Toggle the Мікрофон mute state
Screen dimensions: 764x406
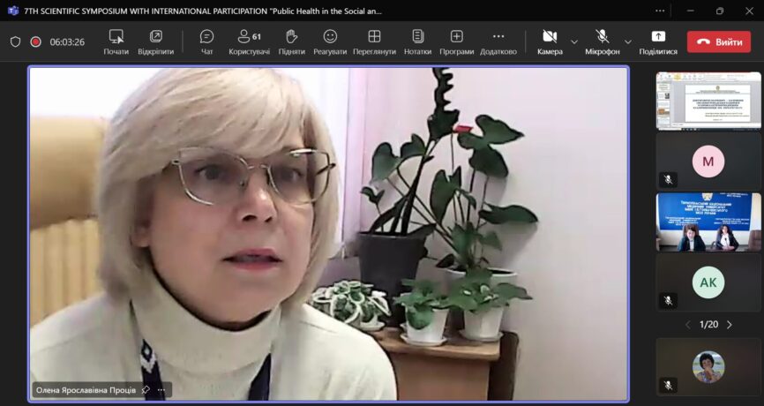tap(602, 41)
